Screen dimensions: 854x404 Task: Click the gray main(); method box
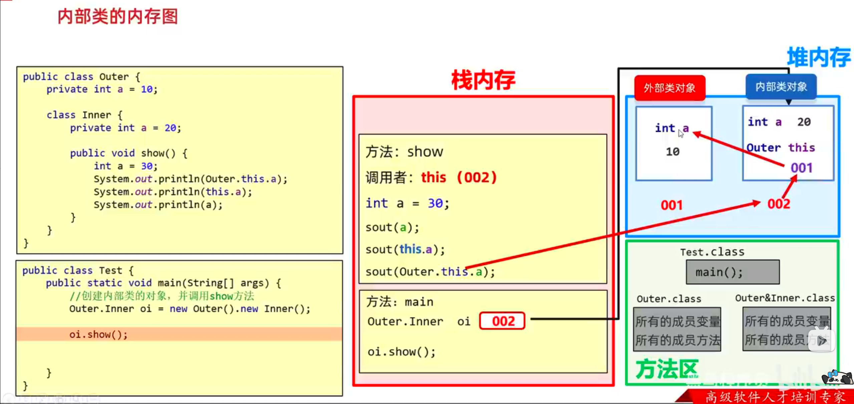(x=733, y=272)
